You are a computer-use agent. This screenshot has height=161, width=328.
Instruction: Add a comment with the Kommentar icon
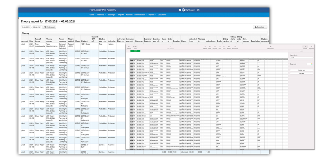pyautogui.click(x=235, y=47)
